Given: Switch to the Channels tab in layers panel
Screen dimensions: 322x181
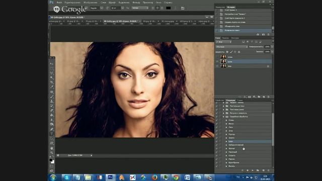Looking at the screenshot, I should click(x=225, y=38).
